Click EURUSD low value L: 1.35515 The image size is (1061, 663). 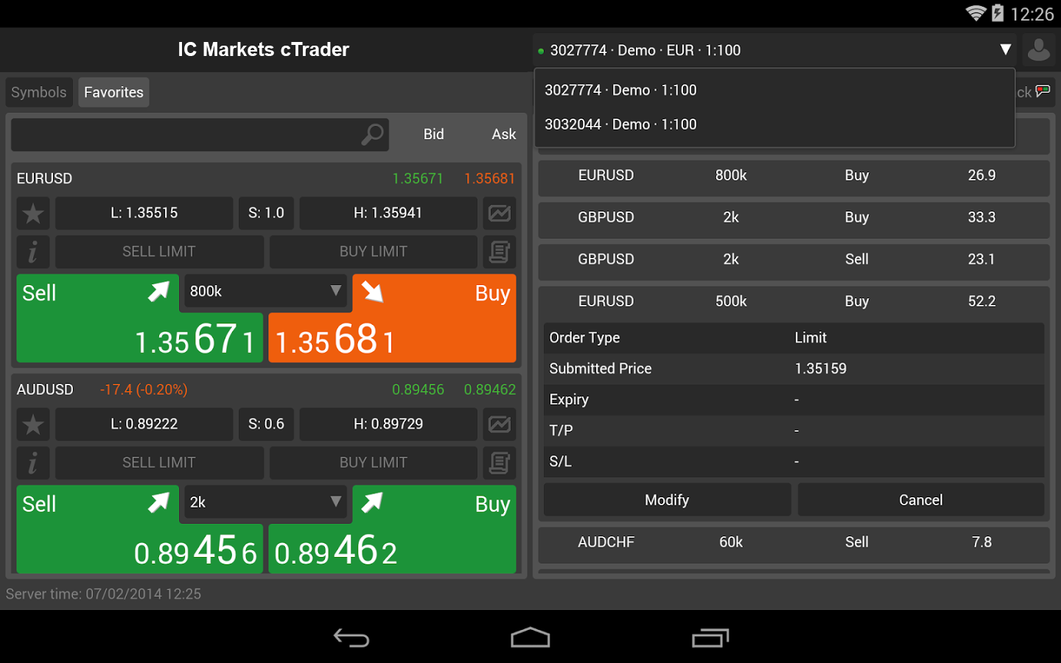[x=144, y=214]
